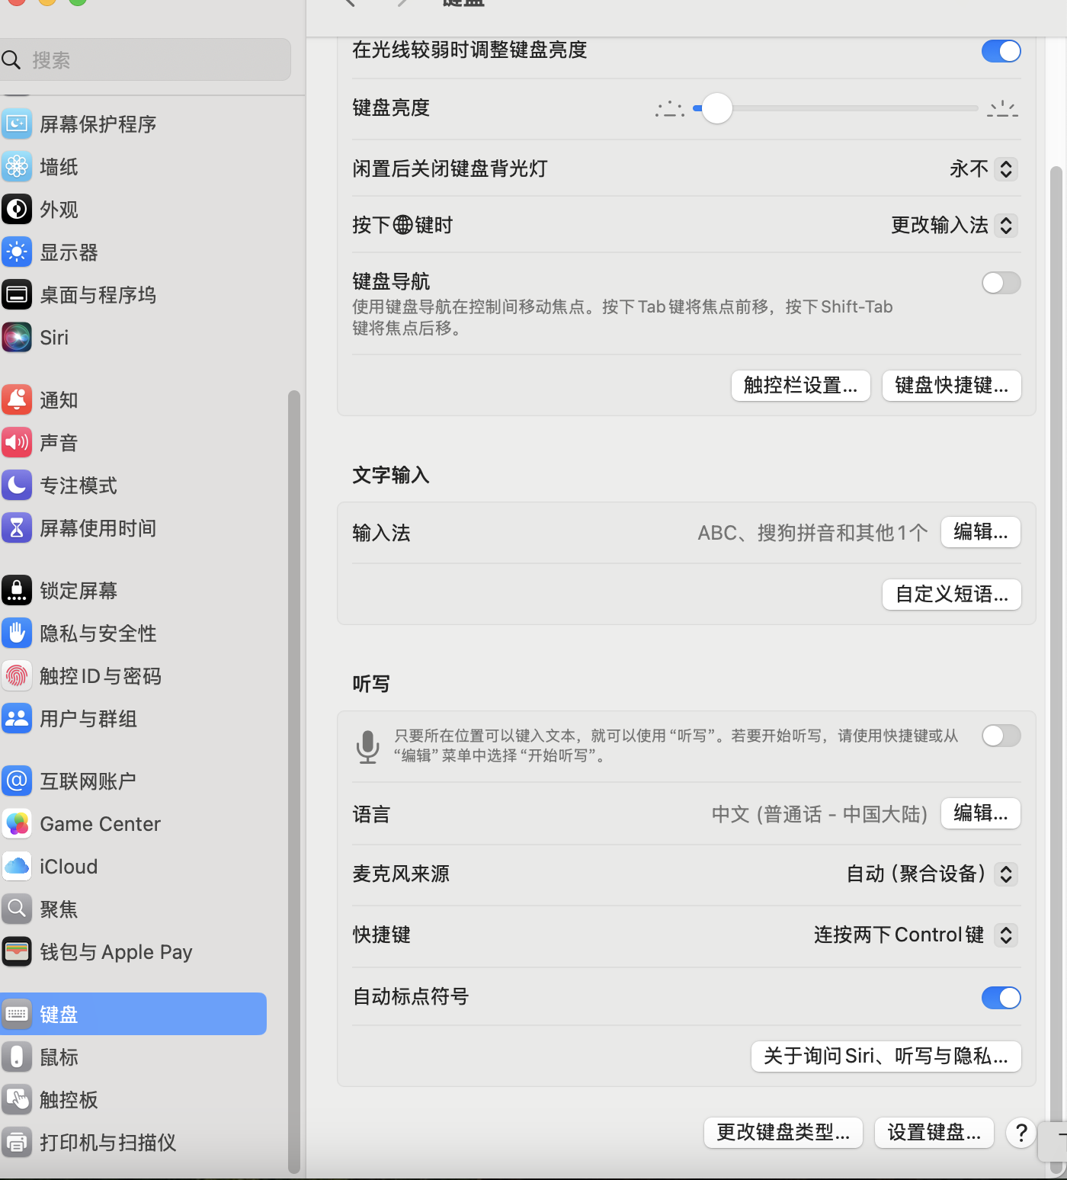
Task: Click the 键盘亮度 slider handle
Action: click(716, 108)
